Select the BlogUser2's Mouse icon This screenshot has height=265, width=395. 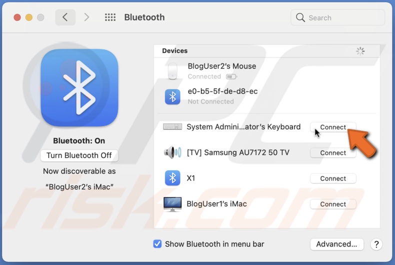pyautogui.click(x=172, y=71)
